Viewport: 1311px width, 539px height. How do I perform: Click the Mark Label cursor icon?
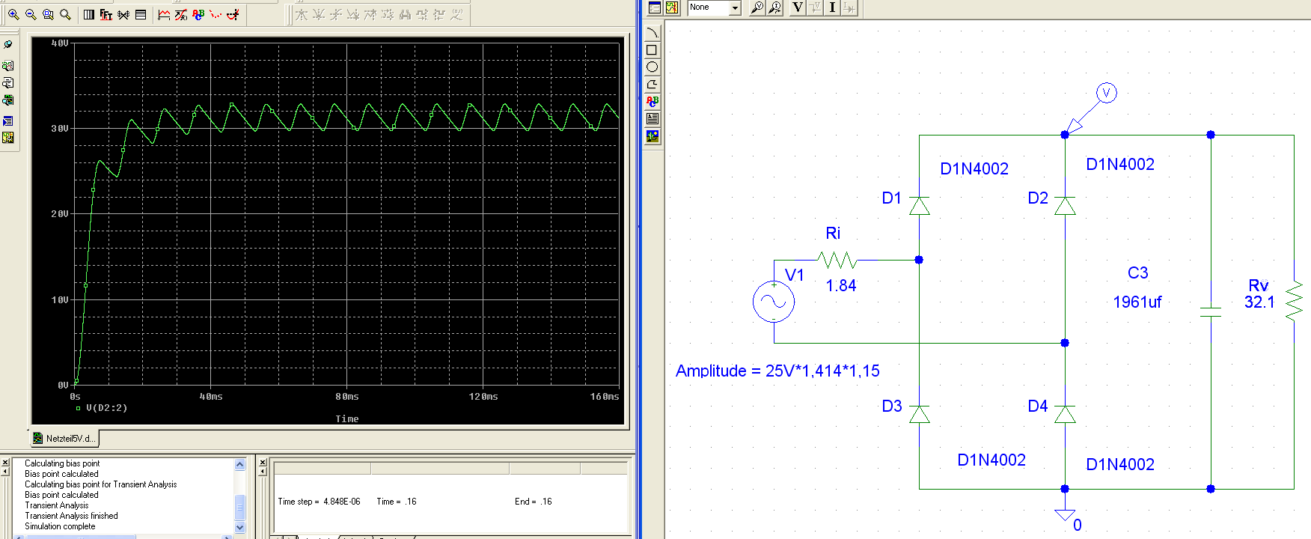click(456, 14)
